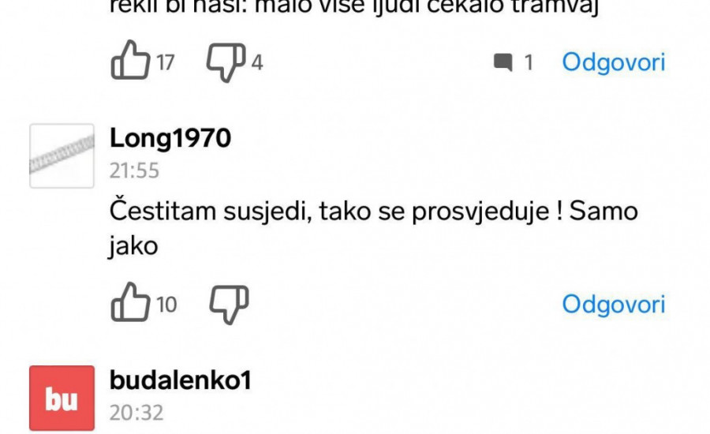Click the words 'Samo jako' in the comment
This screenshot has width=710, height=434.
[x=374, y=229]
